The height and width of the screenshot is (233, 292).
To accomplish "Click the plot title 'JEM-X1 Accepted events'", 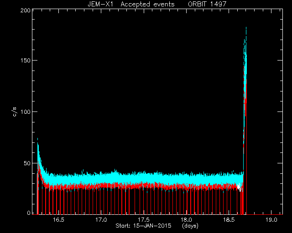I will (x=131, y=4).
